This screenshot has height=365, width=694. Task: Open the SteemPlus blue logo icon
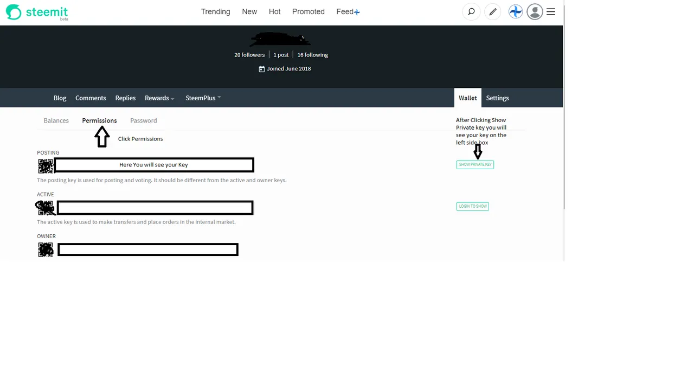click(516, 11)
